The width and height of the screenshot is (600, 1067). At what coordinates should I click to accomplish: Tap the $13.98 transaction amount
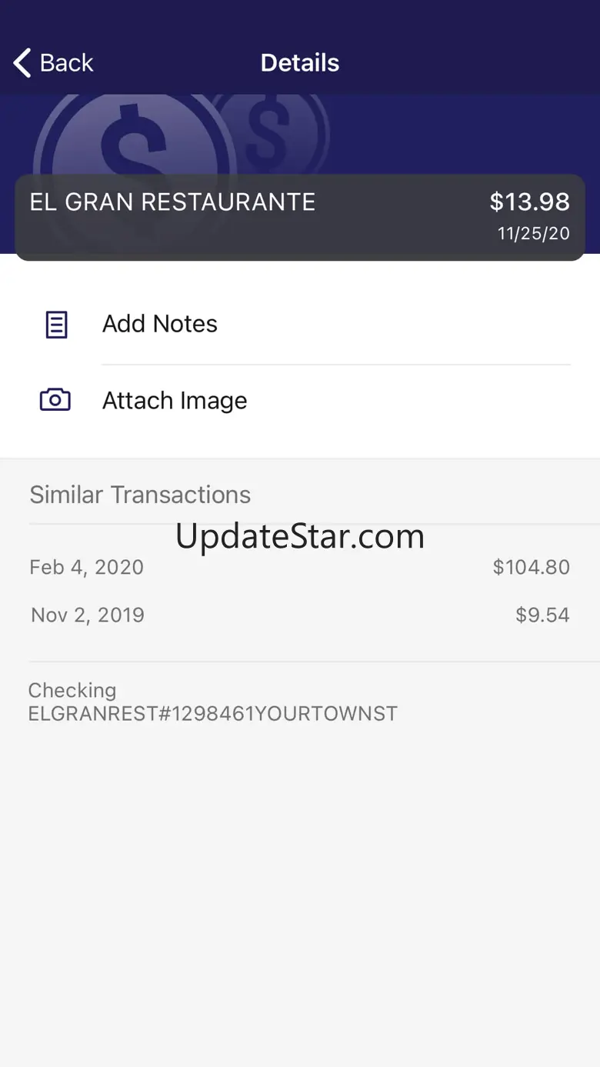point(529,202)
